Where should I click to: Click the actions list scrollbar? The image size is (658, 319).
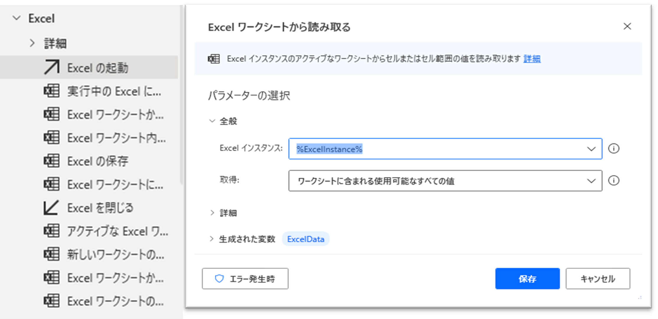181,94
